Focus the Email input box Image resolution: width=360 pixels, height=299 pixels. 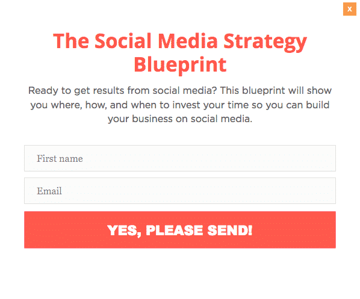[180, 191]
